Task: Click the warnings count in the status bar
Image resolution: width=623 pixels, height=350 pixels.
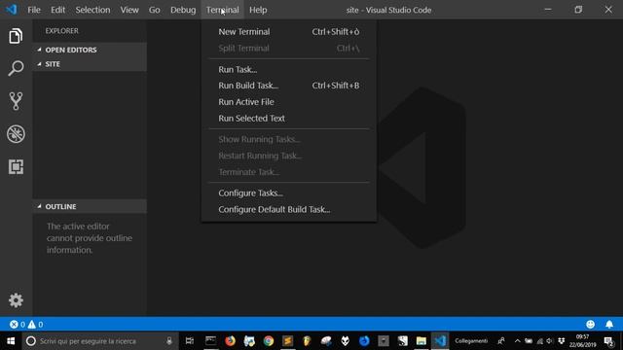Action: [x=35, y=324]
